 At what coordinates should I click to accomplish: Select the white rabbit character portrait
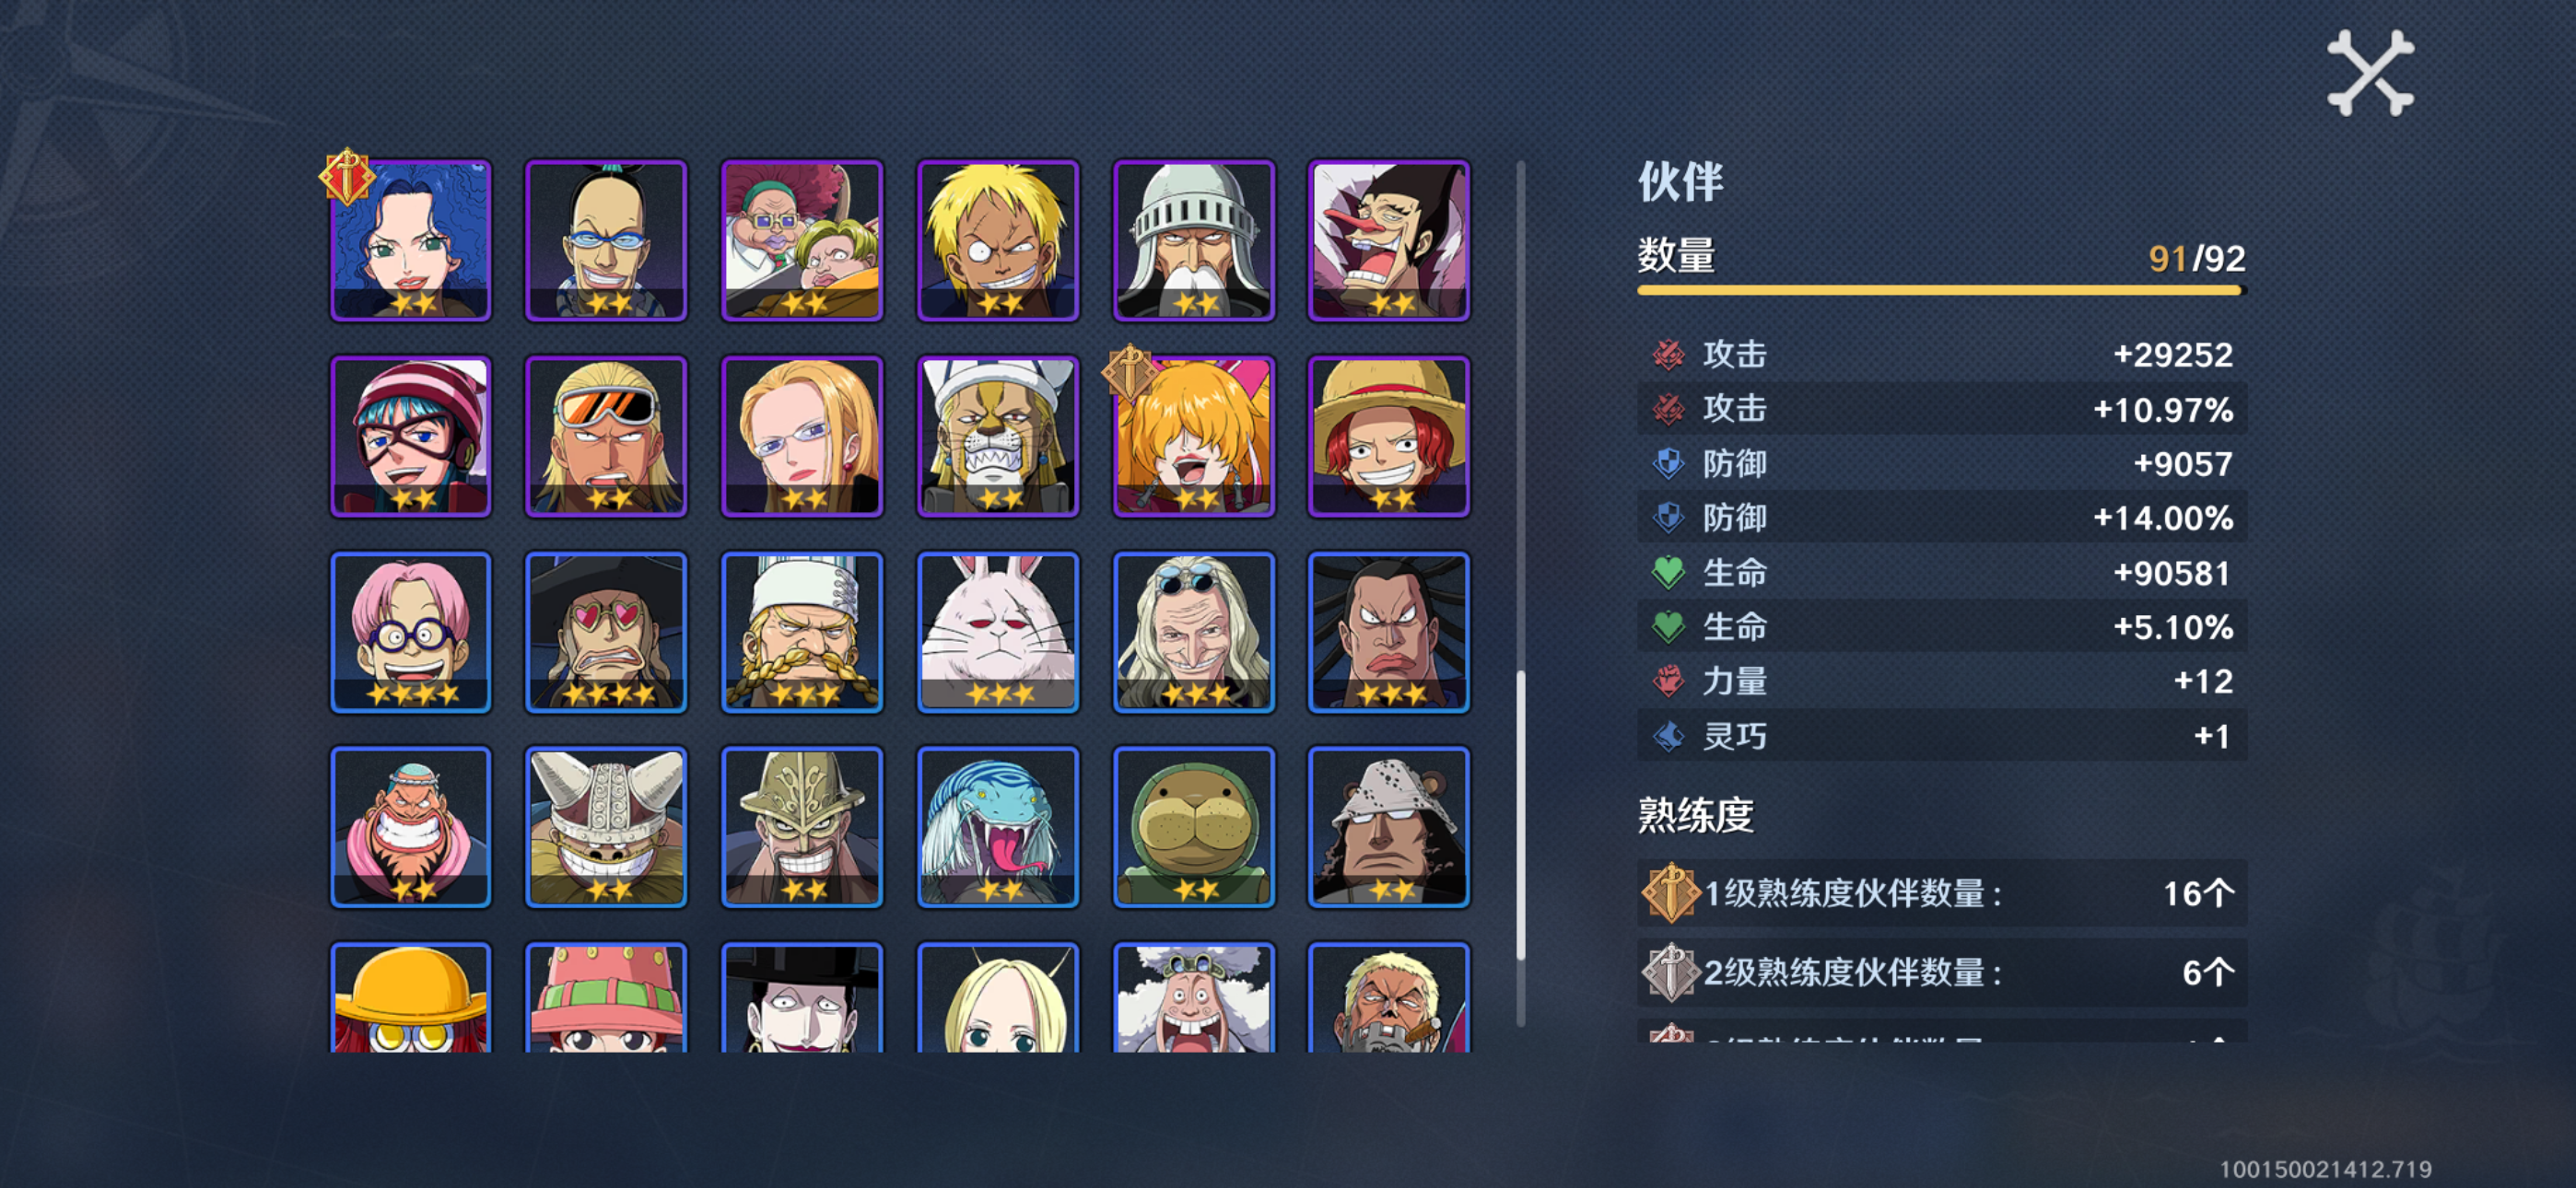pyautogui.click(x=998, y=632)
